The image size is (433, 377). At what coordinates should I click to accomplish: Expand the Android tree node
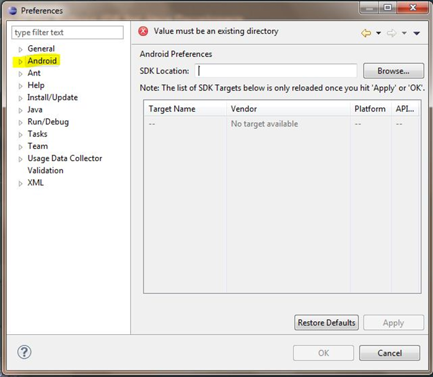click(x=20, y=61)
